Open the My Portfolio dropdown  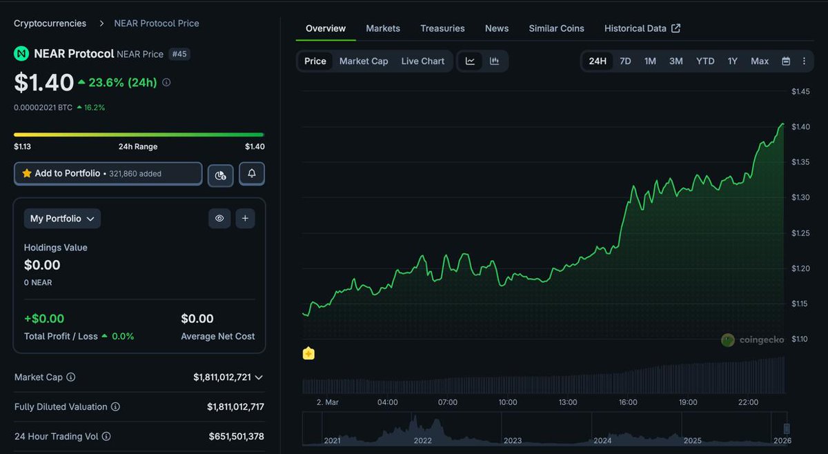pos(63,219)
